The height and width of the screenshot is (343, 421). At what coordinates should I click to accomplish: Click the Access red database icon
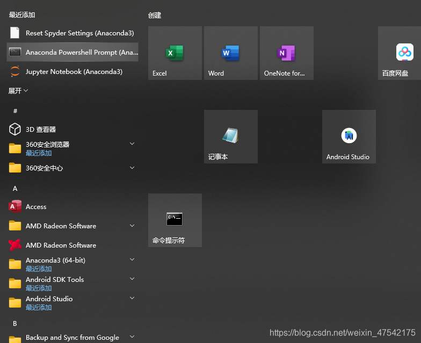coord(15,206)
